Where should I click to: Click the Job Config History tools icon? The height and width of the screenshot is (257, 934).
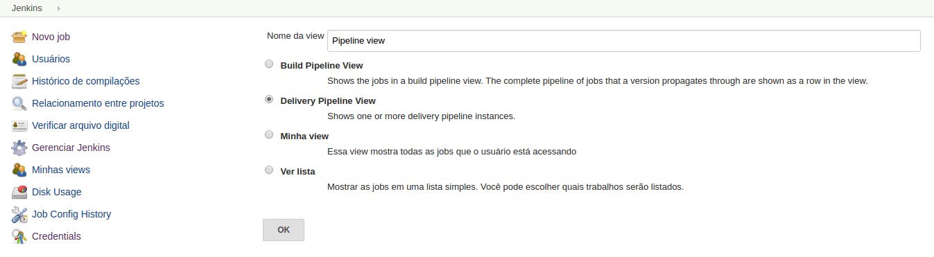pyautogui.click(x=19, y=214)
